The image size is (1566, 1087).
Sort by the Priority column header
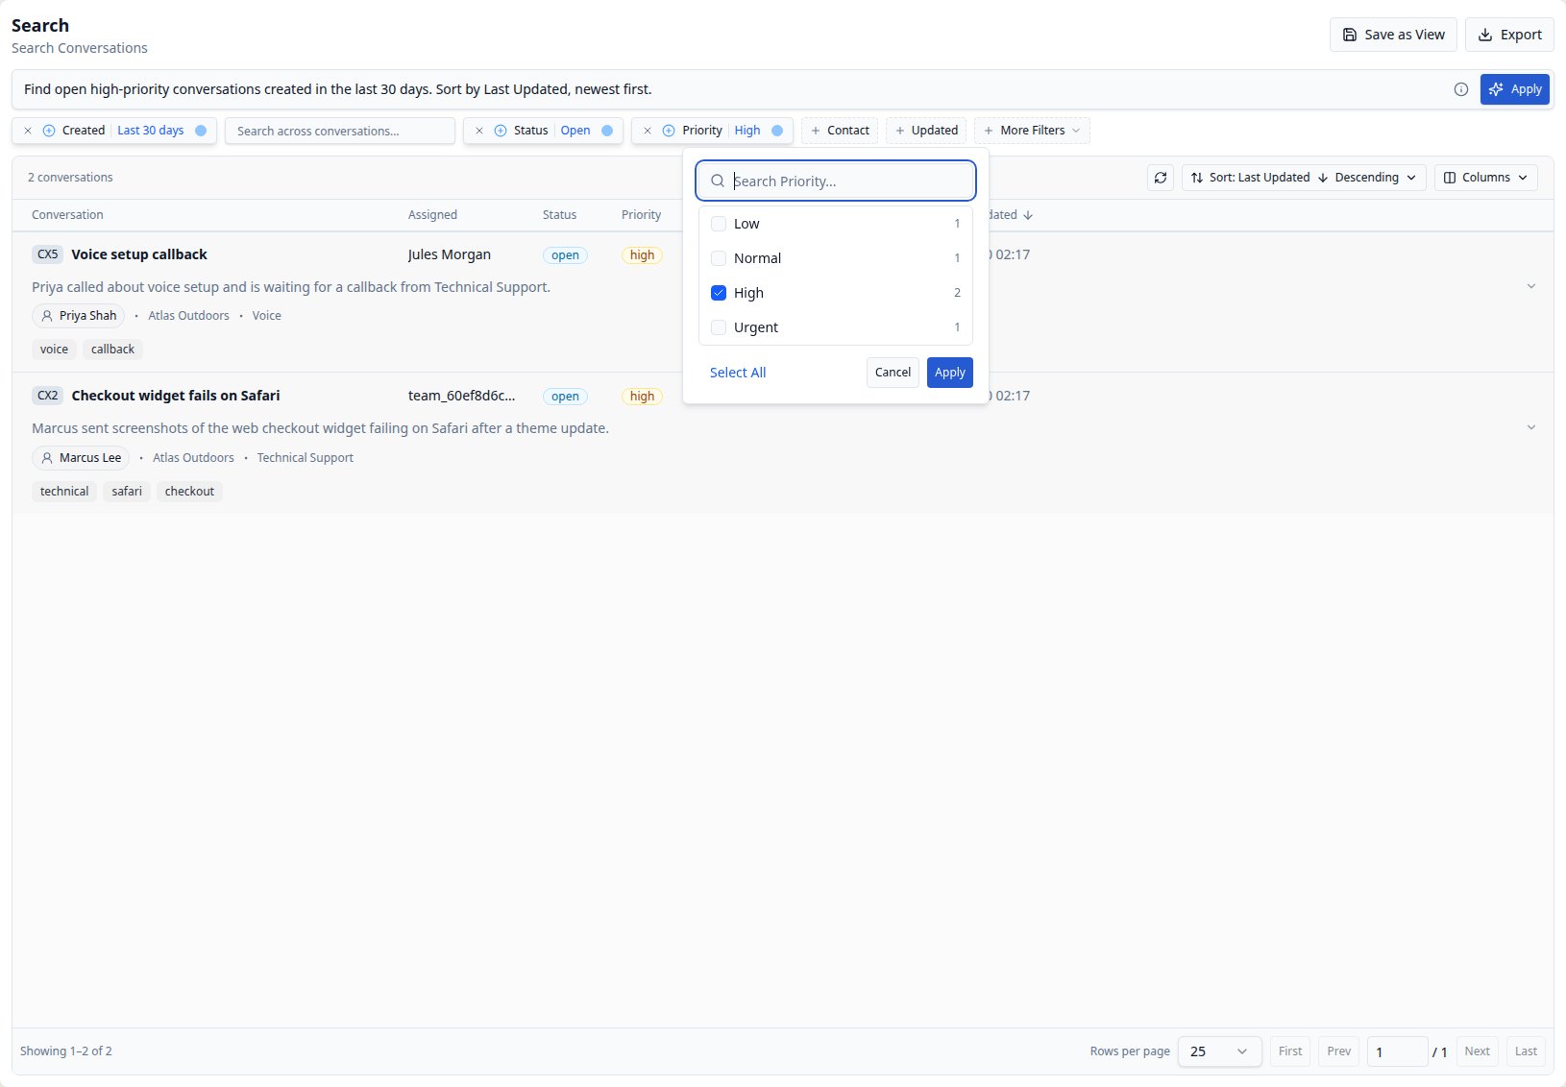click(641, 215)
